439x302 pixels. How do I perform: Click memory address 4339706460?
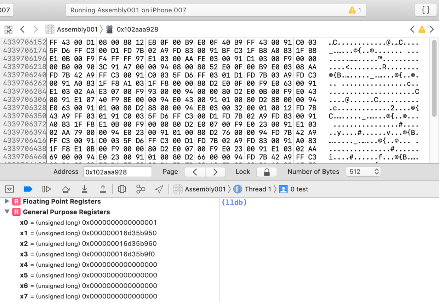click(x=25, y=157)
